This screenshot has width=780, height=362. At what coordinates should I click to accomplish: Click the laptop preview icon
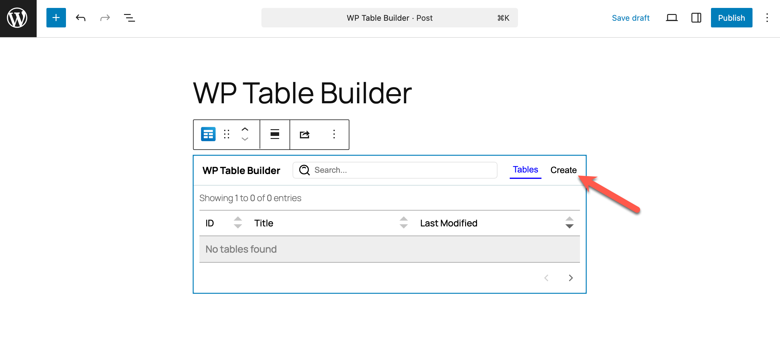(671, 18)
